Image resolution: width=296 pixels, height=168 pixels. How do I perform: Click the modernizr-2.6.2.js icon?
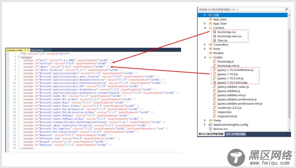pyautogui.click(x=214, y=108)
